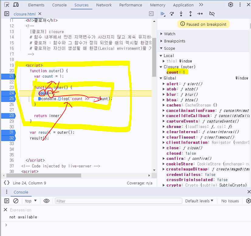Show more tabs chevron
Viewport: 251px width, 236px height.
pyautogui.click(x=201, y=5)
